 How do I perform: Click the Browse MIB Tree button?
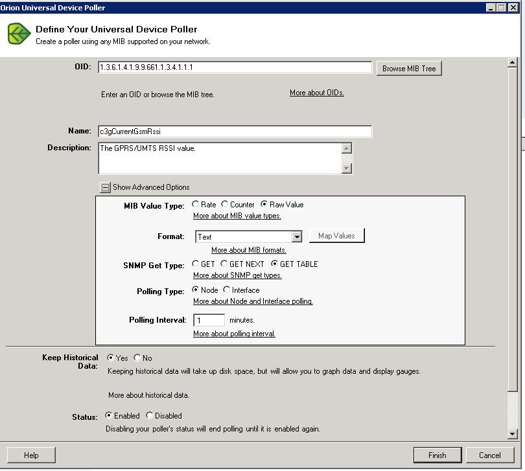click(x=409, y=68)
